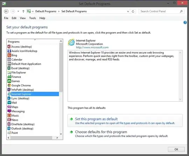Select "Finance" in the programs list
The width and height of the screenshot is (189, 156).
click(16, 77)
